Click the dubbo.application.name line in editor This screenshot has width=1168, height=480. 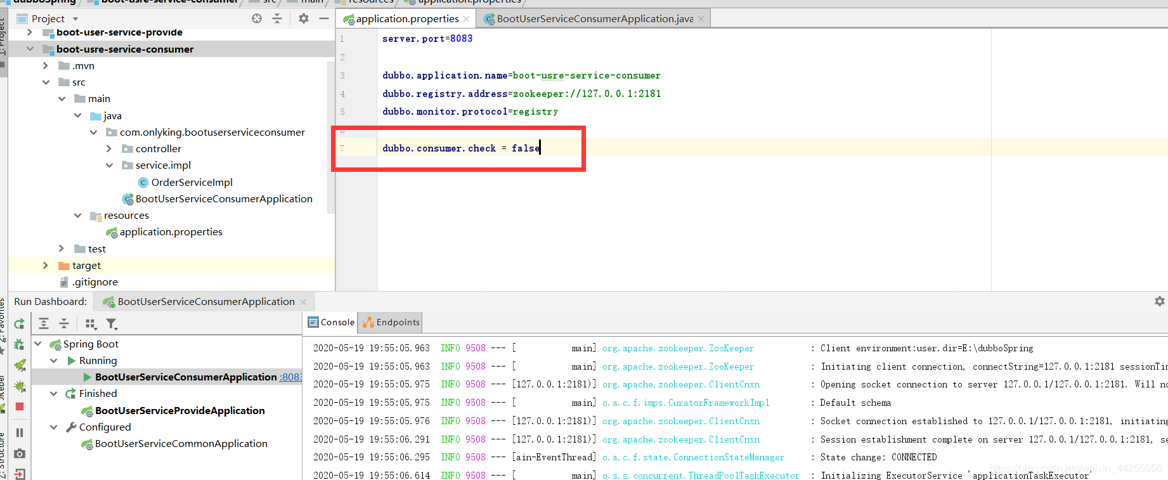pos(521,75)
